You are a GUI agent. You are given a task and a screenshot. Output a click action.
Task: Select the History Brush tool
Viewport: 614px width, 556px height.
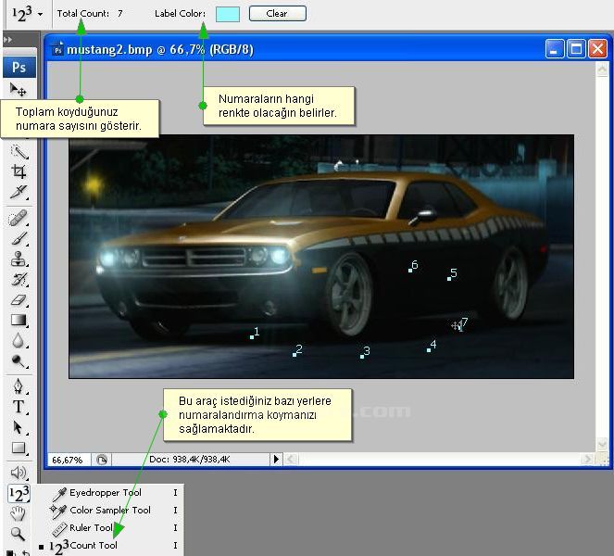click(19, 279)
